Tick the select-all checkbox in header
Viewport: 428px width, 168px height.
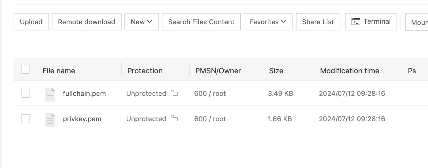pyautogui.click(x=26, y=69)
